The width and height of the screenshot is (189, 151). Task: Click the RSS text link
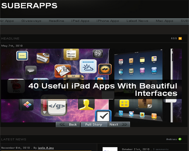(x=174, y=39)
